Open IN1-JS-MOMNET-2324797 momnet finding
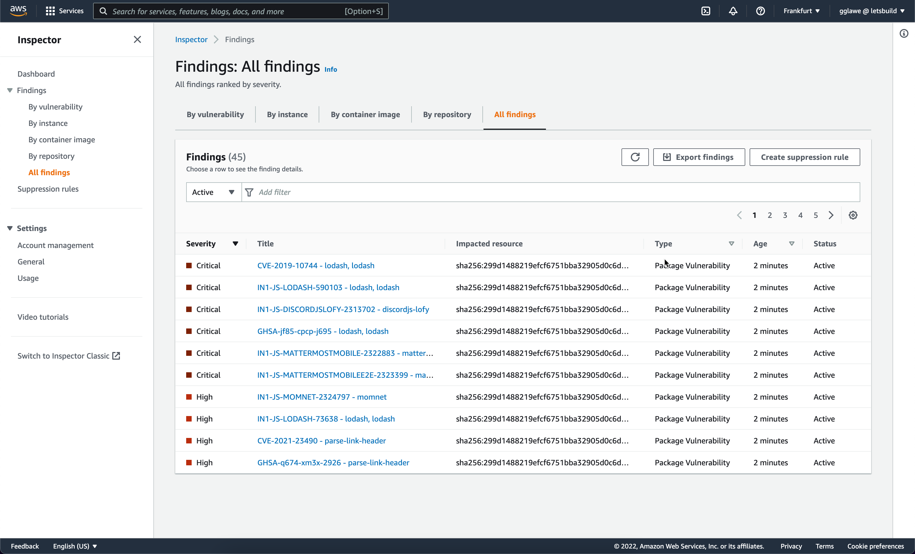The width and height of the screenshot is (915, 554). coord(322,397)
